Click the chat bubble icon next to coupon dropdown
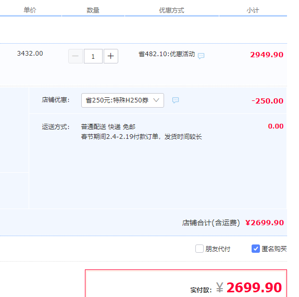This screenshot has height=297, width=299. (176, 100)
